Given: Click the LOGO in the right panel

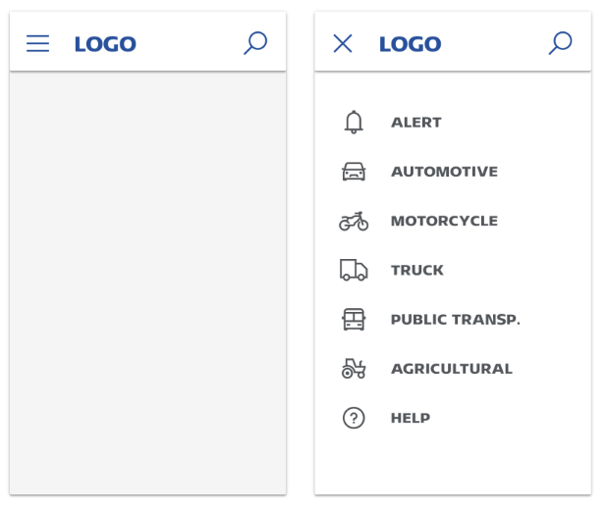Looking at the screenshot, I should coord(410,44).
